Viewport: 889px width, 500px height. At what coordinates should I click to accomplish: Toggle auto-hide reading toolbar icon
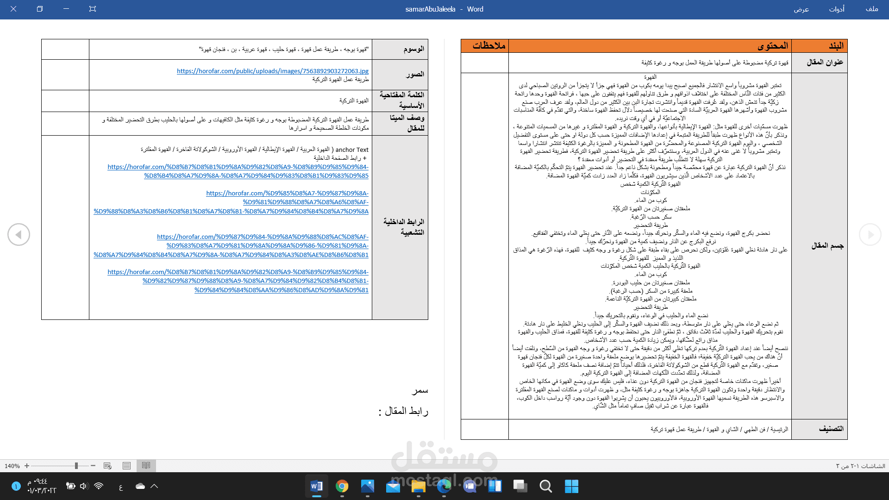click(x=93, y=9)
